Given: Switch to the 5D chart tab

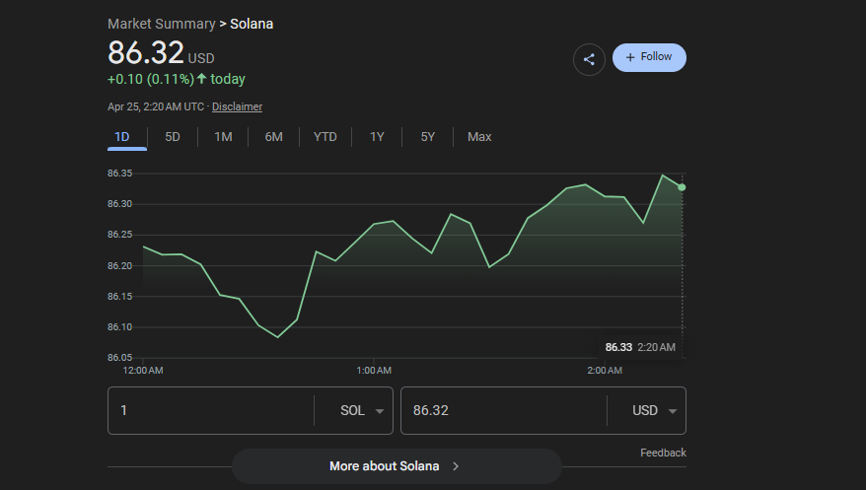Looking at the screenshot, I should (173, 137).
